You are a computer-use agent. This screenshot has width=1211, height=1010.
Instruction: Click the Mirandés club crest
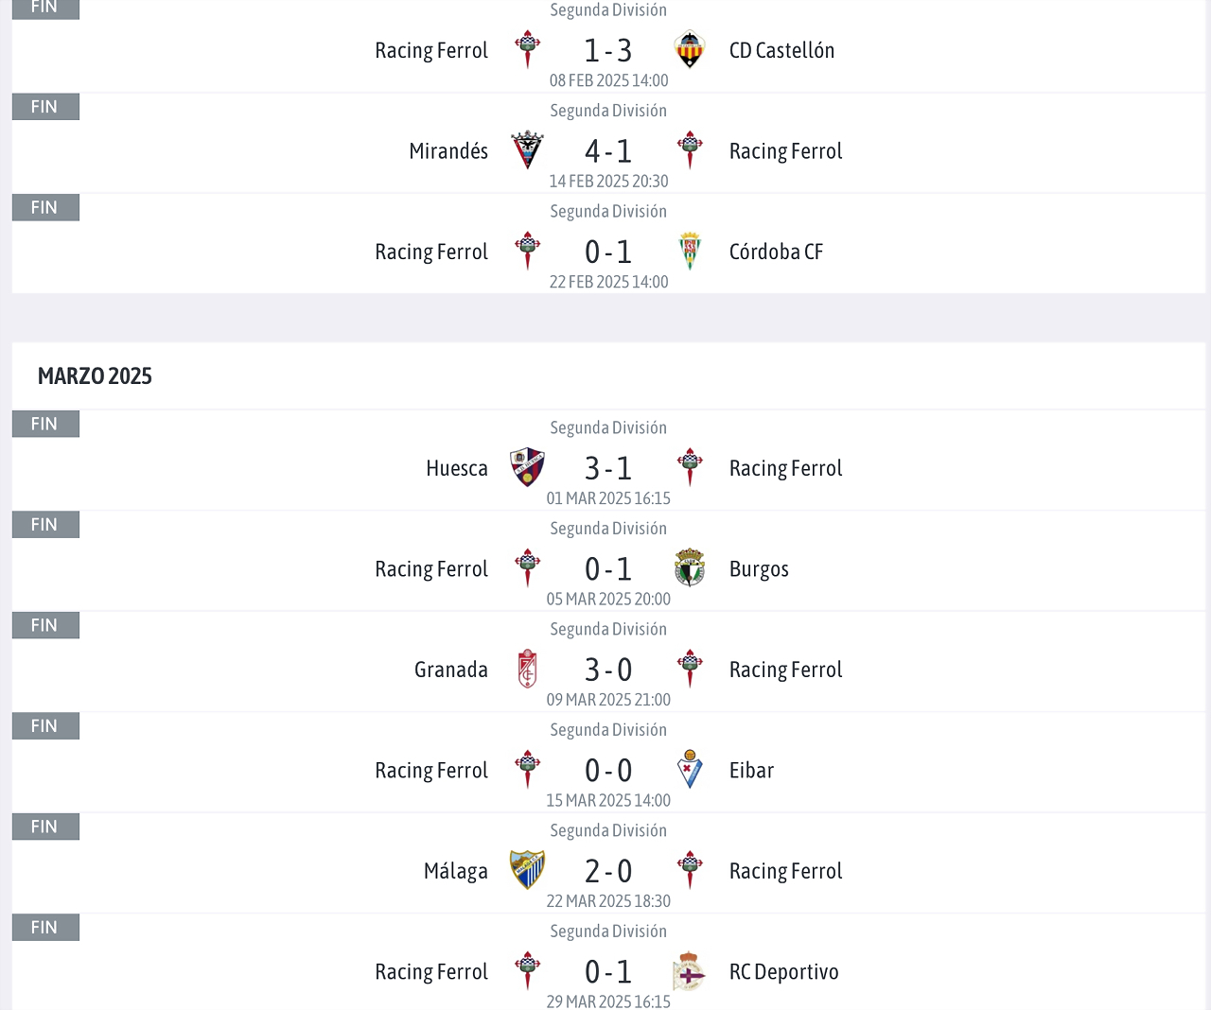pyautogui.click(x=527, y=150)
